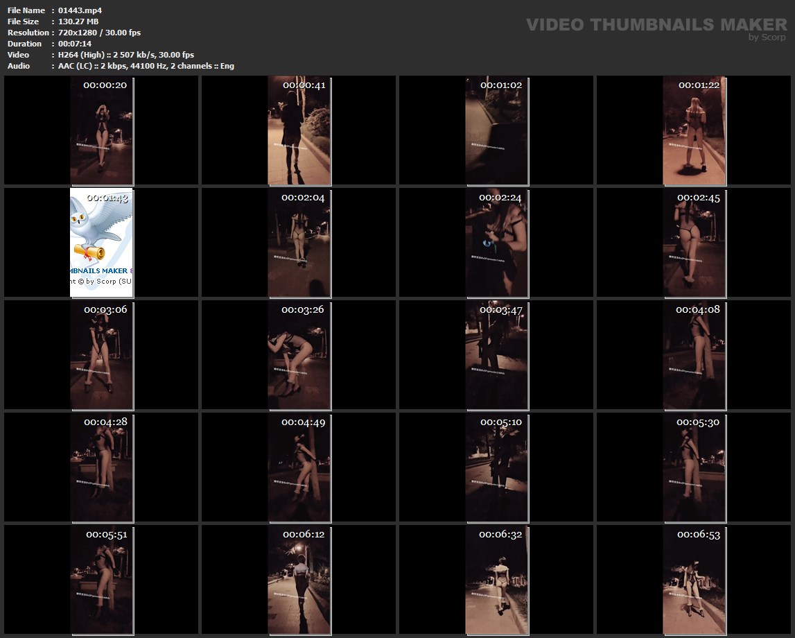The width and height of the screenshot is (795, 638).
Task: Select the frame marked 00:00:41
Action: (299, 130)
